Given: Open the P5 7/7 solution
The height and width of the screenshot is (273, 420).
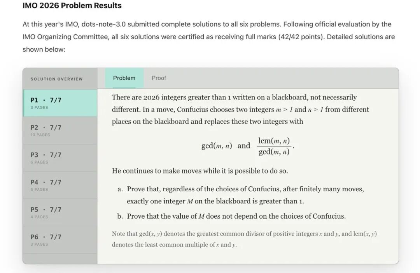Looking at the screenshot, I should (x=60, y=212).
